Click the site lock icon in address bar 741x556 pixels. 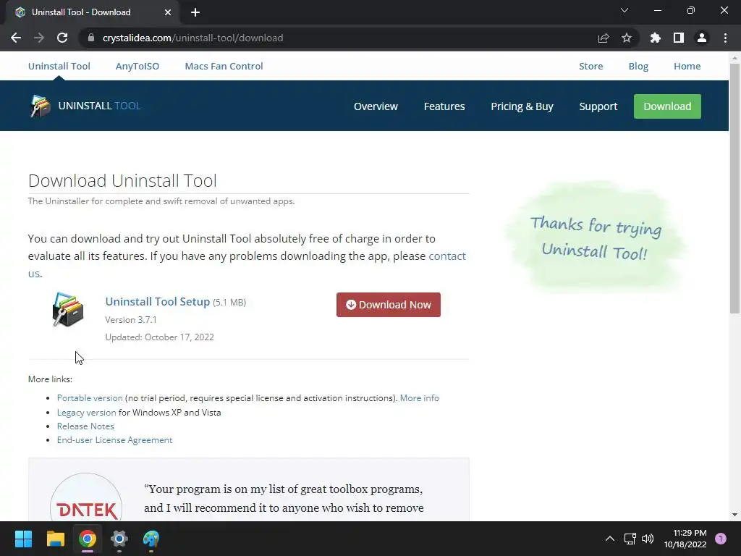[91, 38]
